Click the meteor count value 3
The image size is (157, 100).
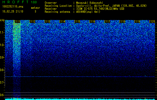[x=35, y=11]
